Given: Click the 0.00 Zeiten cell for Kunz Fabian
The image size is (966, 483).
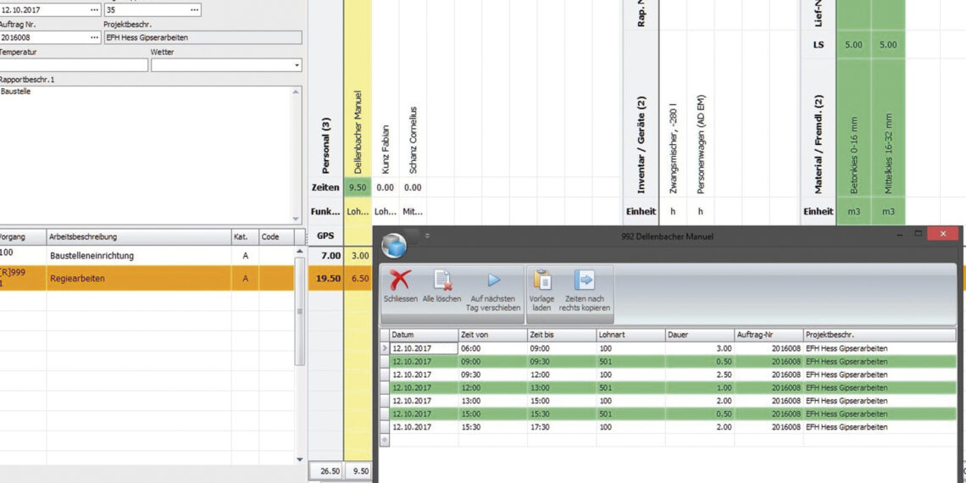Looking at the screenshot, I should click(386, 187).
